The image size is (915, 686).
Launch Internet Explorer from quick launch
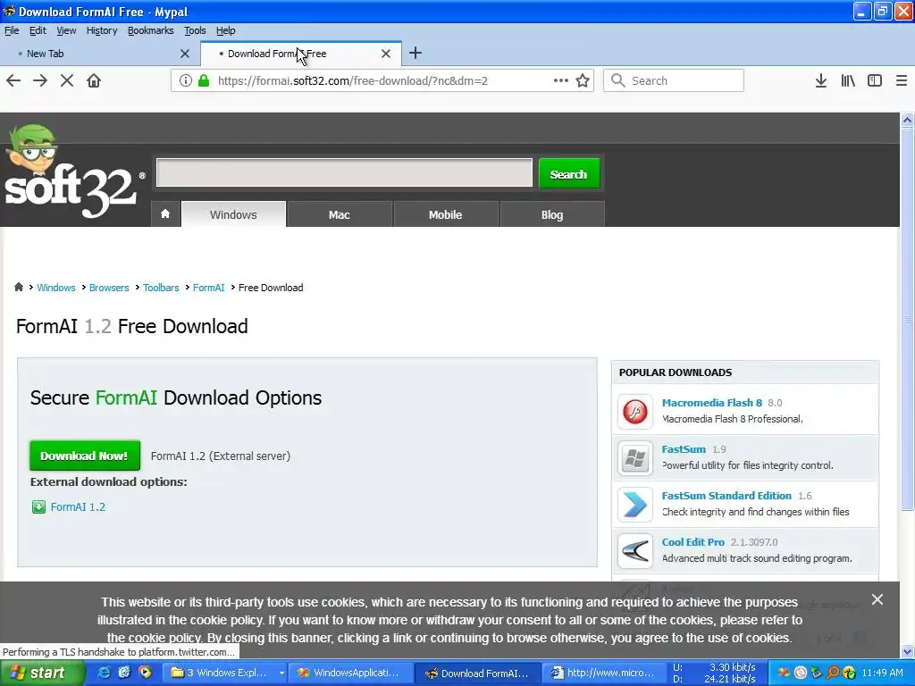click(x=105, y=673)
